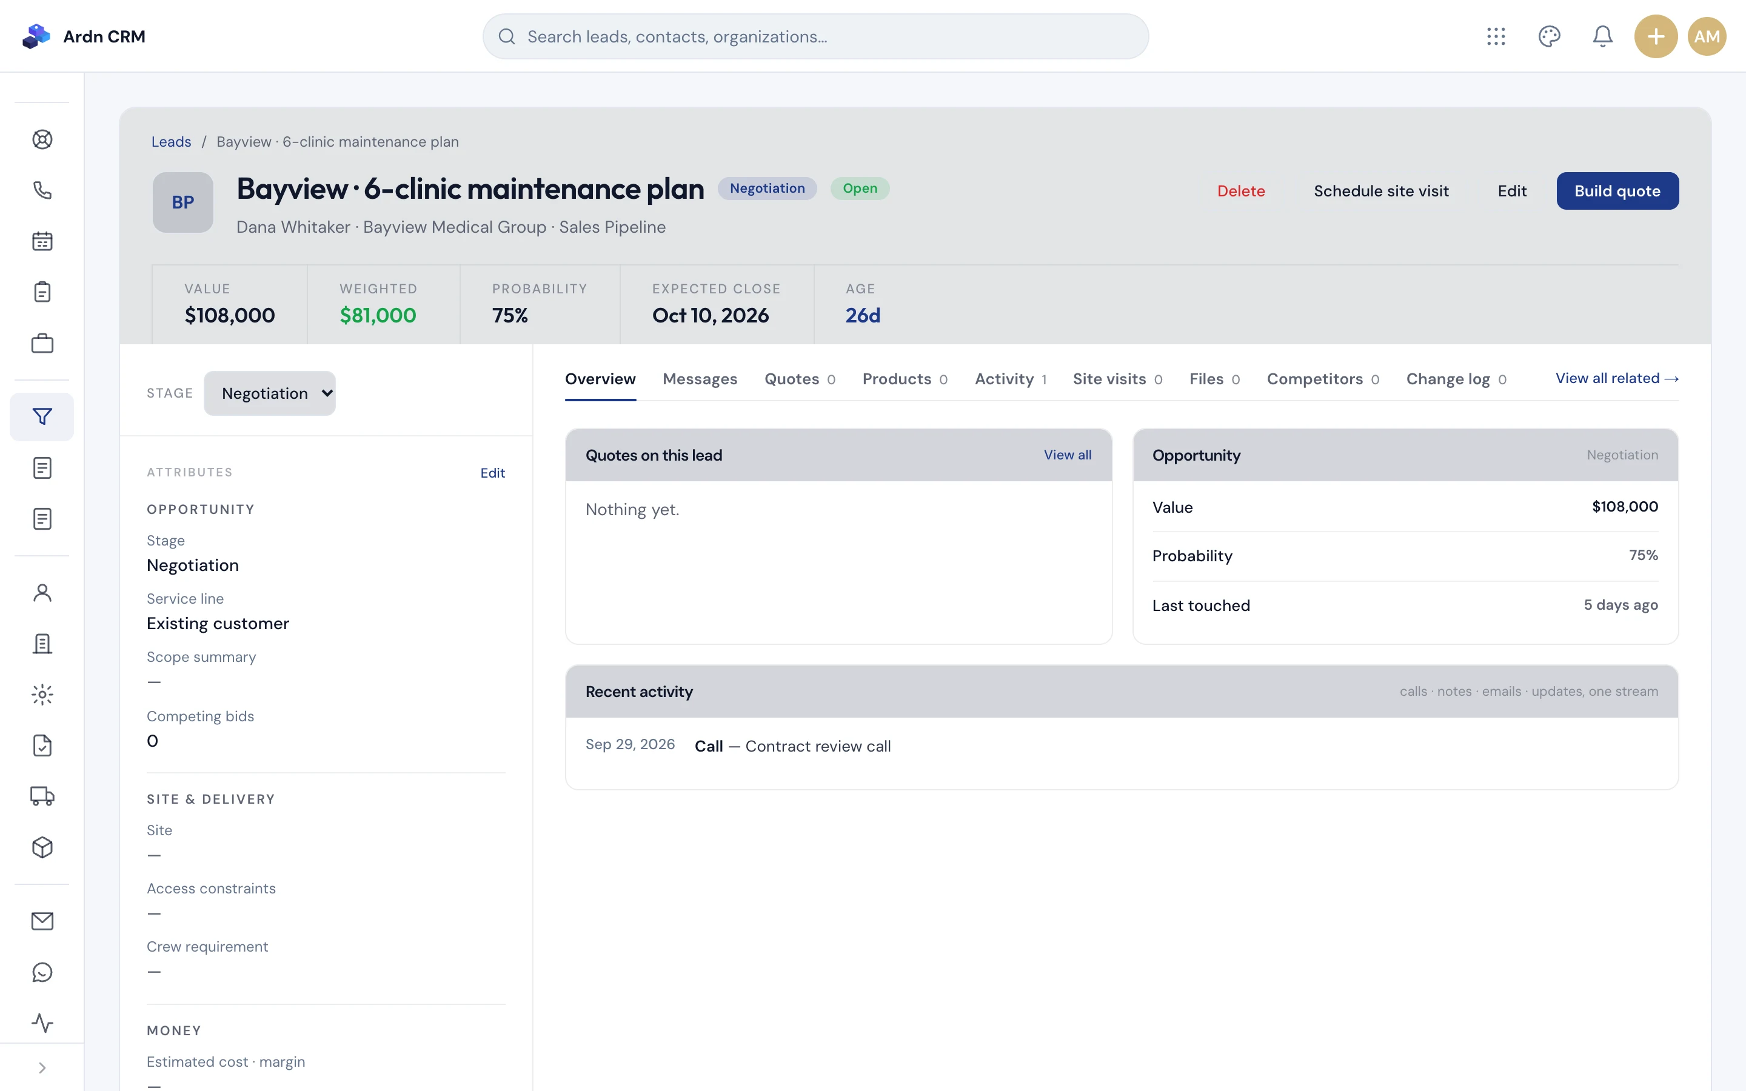Click Edit link beside Attributes
Viewport: 1746px width, 1091px height.
point(493,473)
